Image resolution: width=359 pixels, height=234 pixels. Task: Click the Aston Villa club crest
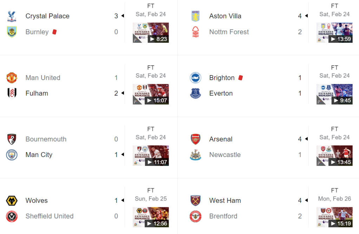pyautogui.click(x=195, y=16)
